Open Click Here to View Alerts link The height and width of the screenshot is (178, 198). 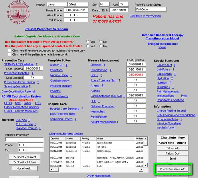tap(145, 16)
